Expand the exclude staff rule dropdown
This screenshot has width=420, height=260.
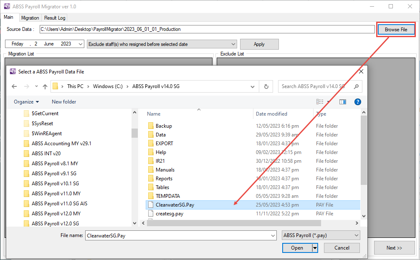[x=233, y=44]
